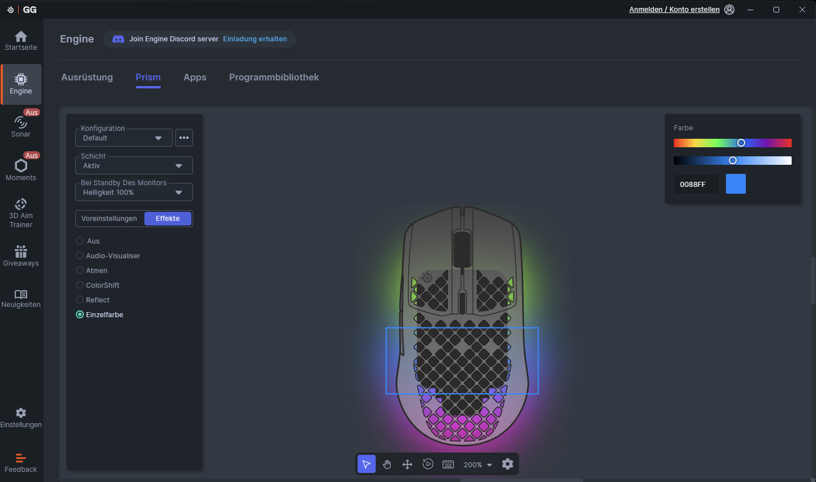Choose the move arrows tool
The width and height of the screenshot is (816, 482).
407,464
